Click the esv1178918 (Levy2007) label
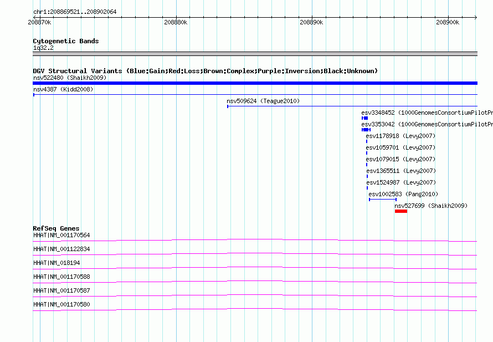 pyautogui.click(x=400, y=136)
